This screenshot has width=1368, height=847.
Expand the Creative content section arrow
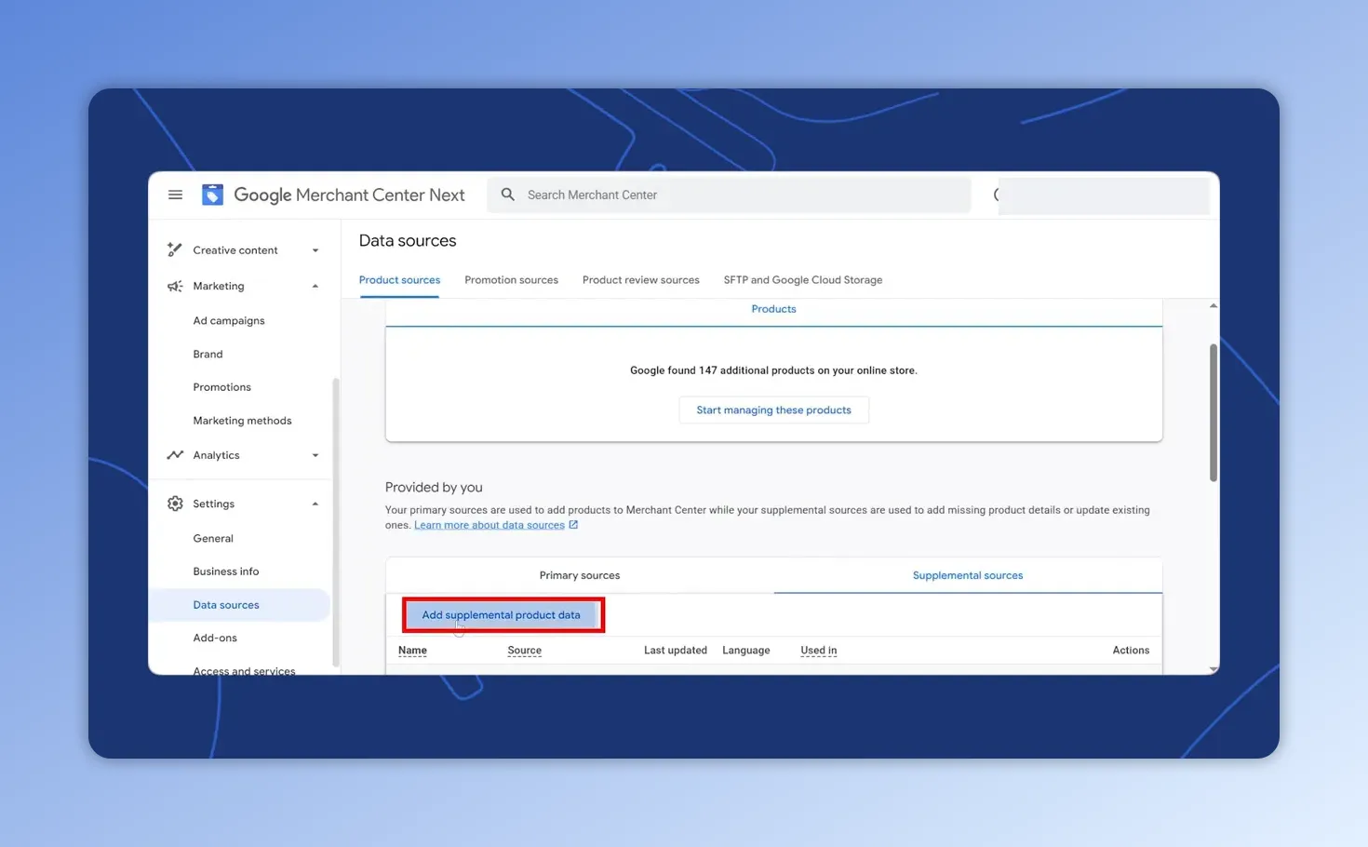[x=315, y=250]
